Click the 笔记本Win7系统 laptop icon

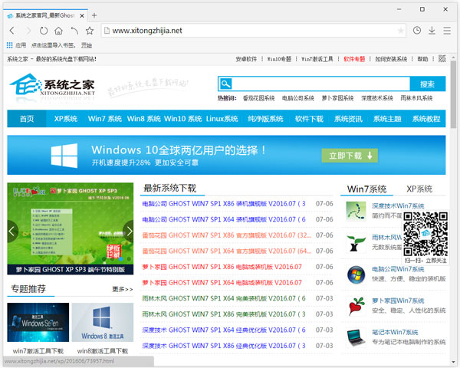click(356, 338)
